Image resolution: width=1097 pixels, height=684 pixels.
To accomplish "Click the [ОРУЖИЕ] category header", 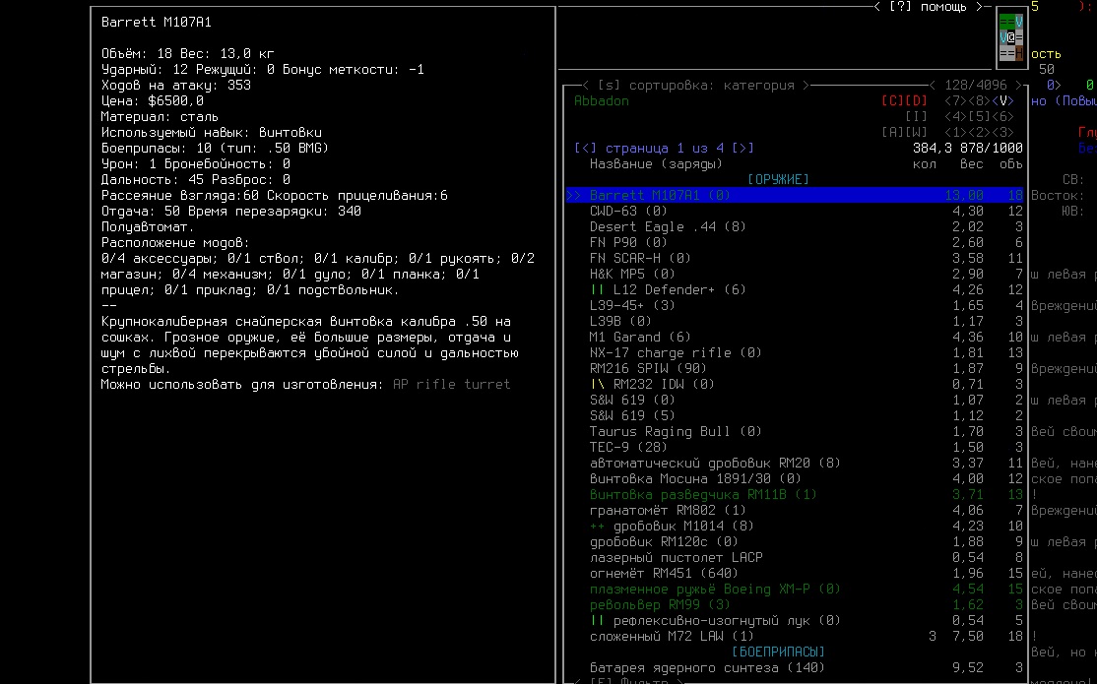I will [778, 180].
